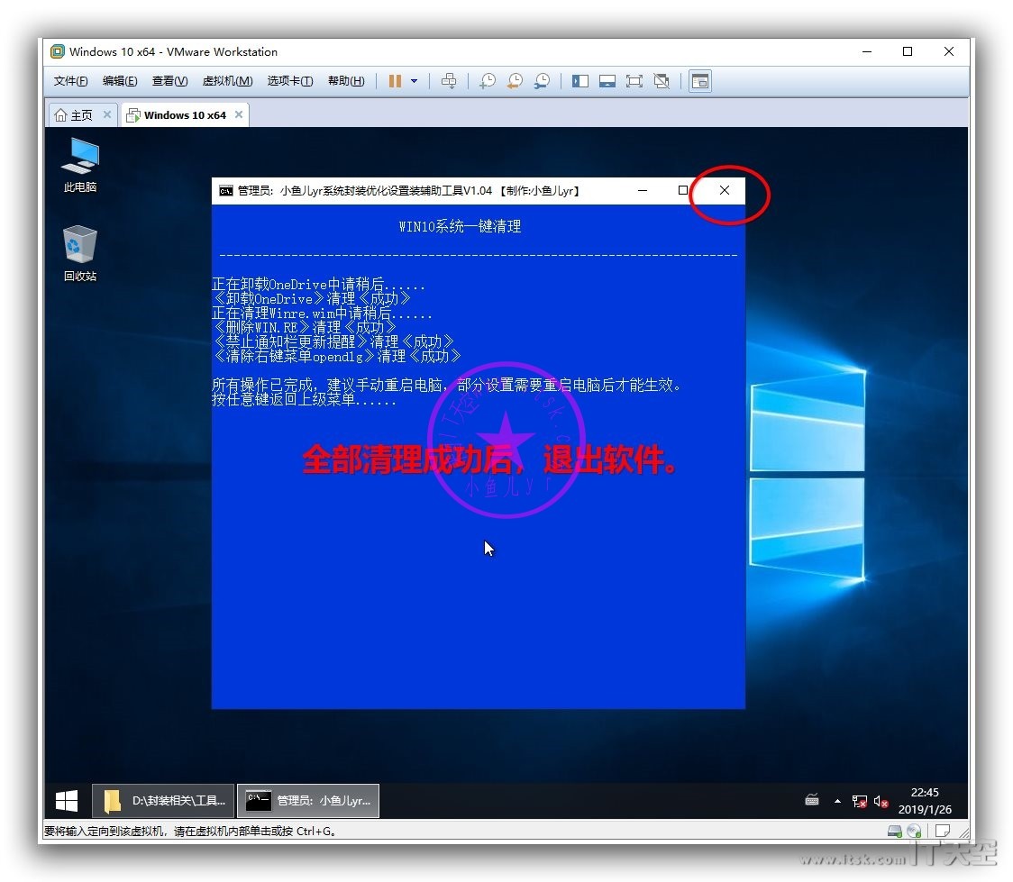Click the 管理员: 小鱼儿yr taskbar item

click(x=308, y=801)
